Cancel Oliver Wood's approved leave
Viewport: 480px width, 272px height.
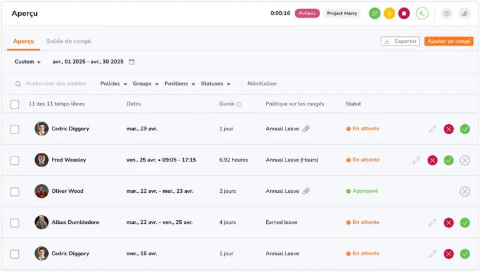click(465, 192)
